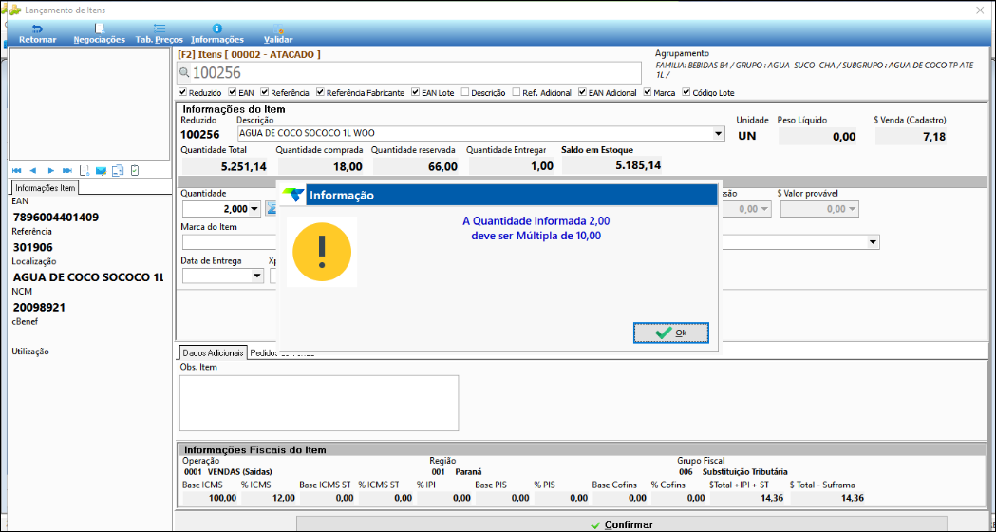Go to next record arrow
996x532 pixels.
click(51, 170)
